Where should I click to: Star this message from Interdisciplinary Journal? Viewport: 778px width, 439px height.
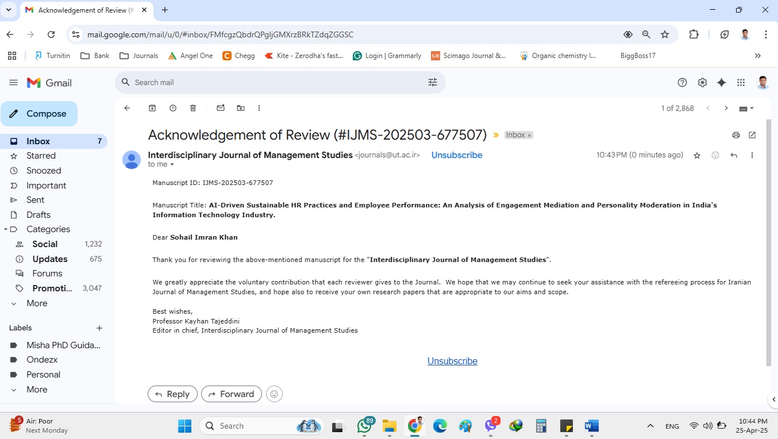[x=697, y=155]
